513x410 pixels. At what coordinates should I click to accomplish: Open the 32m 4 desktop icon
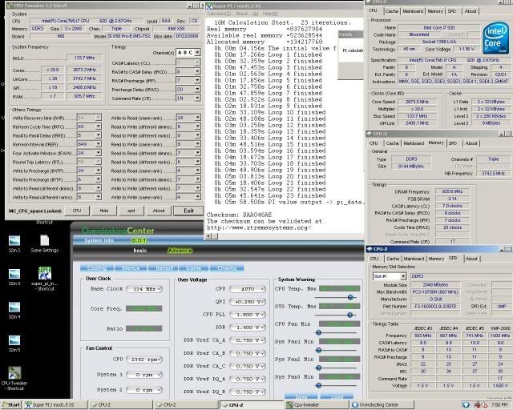[15, 308]
